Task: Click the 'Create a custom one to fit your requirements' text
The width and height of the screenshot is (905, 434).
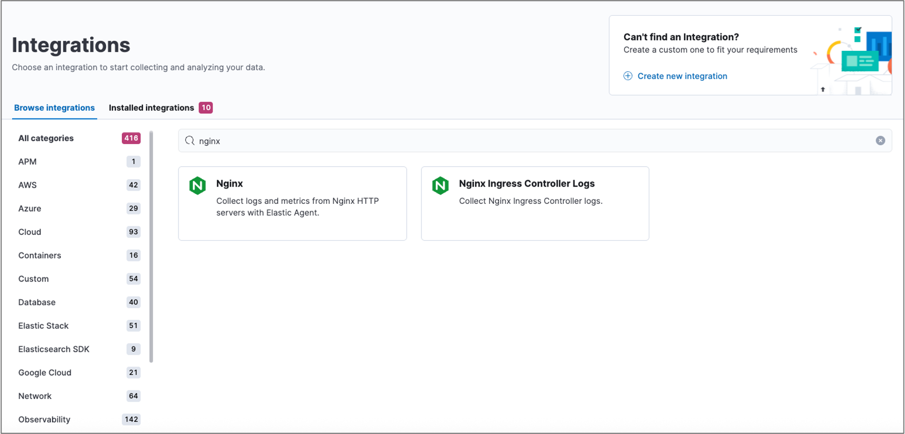Action: pyautogui.click(x=710, y=50)
